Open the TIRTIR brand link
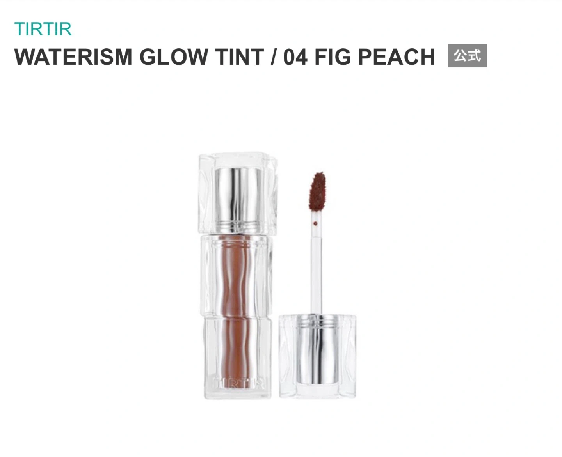 (x=43, y=29)
